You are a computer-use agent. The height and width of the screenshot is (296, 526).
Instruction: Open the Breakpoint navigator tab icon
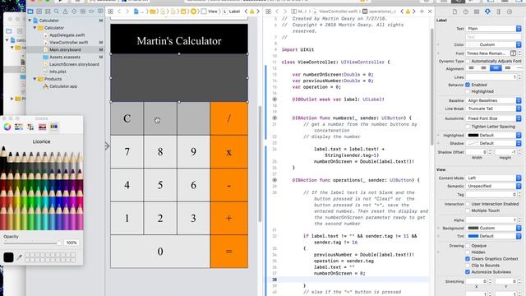coord(91,11)
